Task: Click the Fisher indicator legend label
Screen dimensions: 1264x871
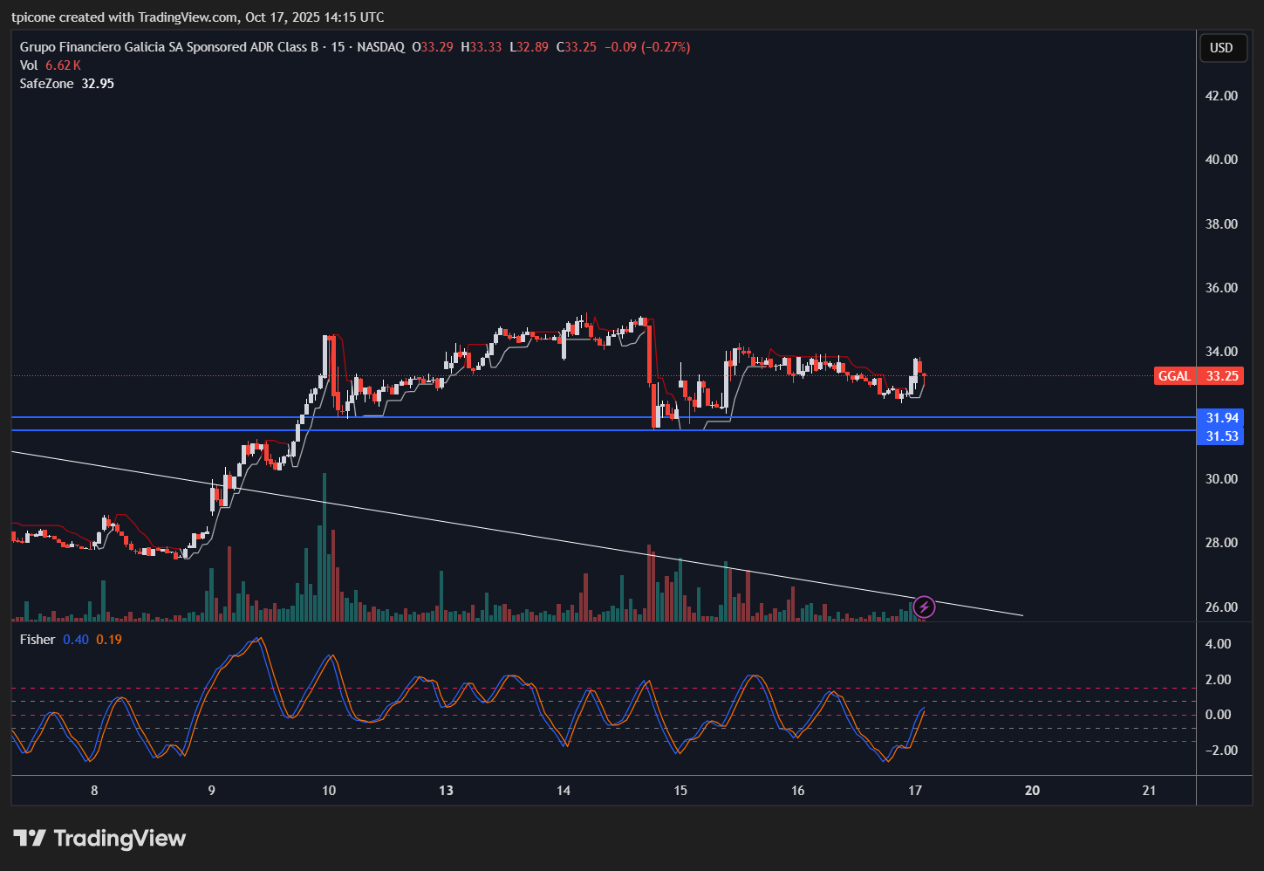Action: pos(38,640)
